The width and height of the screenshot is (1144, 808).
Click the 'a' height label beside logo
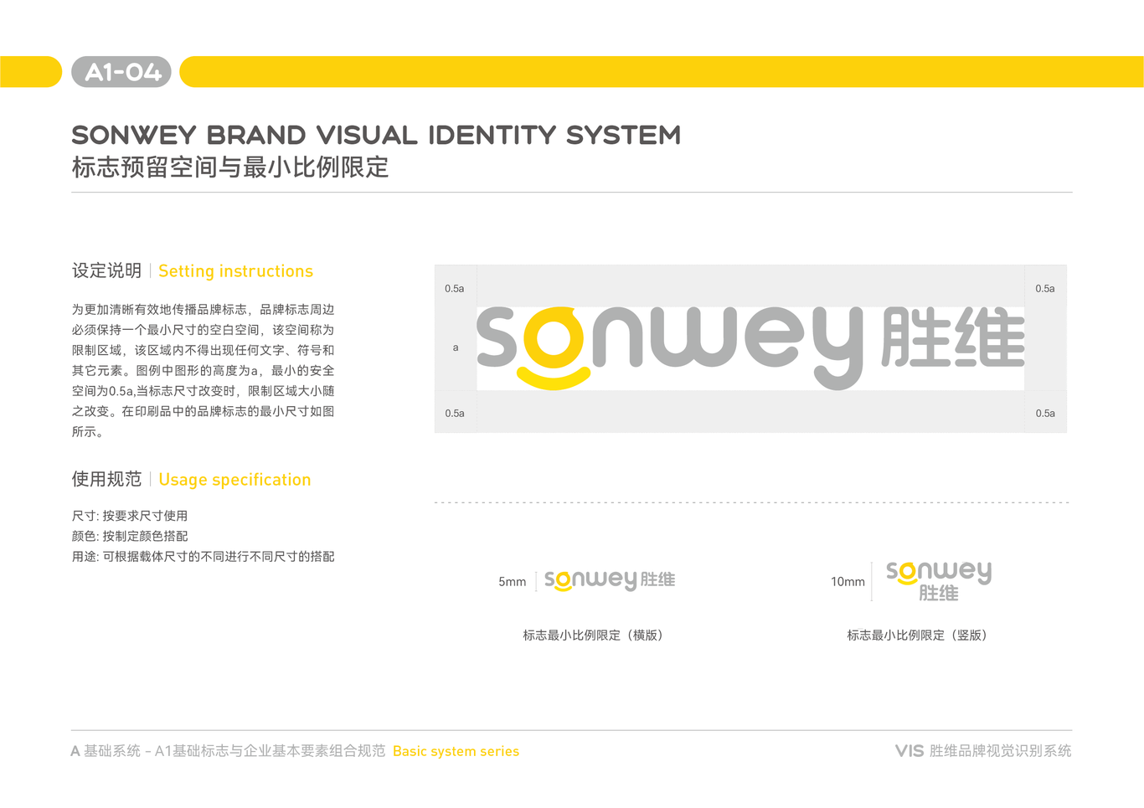point(456,347)
